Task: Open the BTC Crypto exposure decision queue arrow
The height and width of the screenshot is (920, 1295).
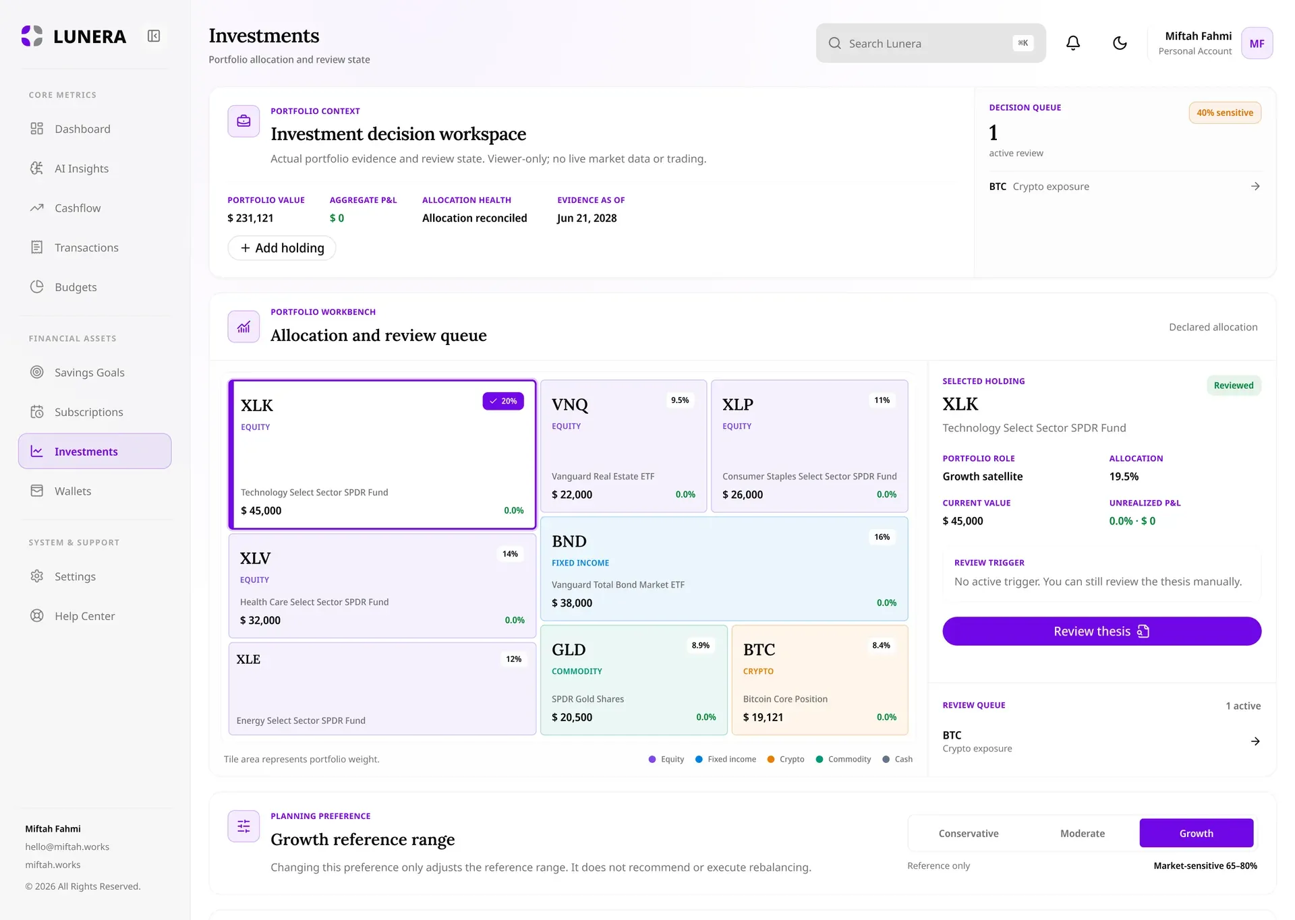Action: point(1255,186)
